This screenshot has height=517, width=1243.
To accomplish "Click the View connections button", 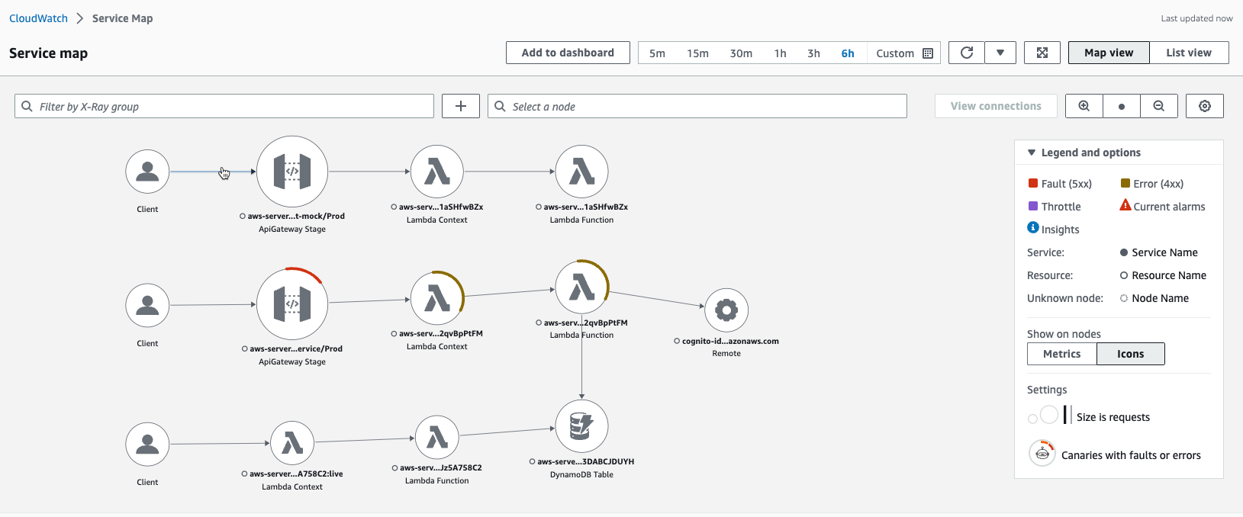I will 996,106.
